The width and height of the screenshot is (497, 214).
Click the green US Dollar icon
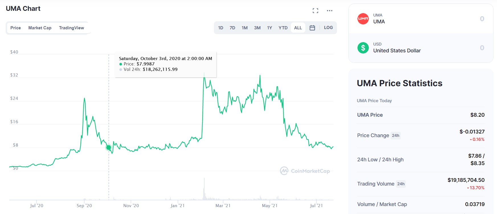pyautogui.click(x=363, y=48)
